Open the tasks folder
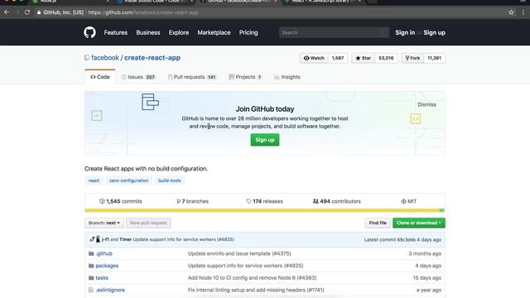Screen dimensions: 530x298 coord(102,278)
